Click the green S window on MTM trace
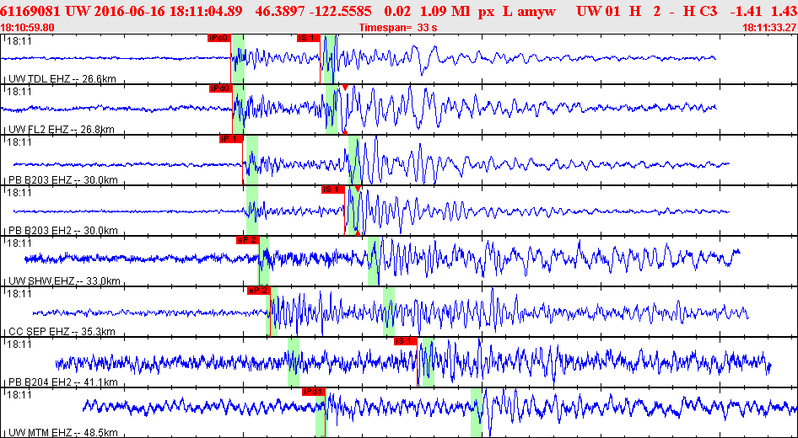 pos(477,412)
